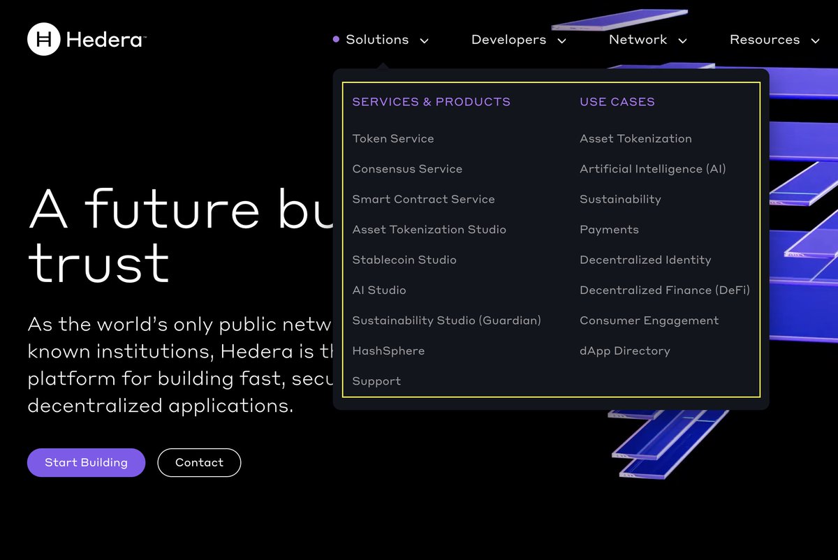
Task: Open the Solutions menu
Action: 377,40
